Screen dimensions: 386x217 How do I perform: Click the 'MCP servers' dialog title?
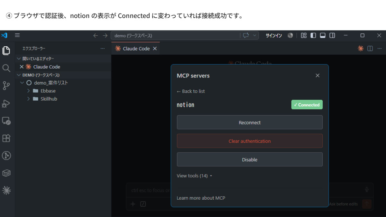tap(193, 76)
